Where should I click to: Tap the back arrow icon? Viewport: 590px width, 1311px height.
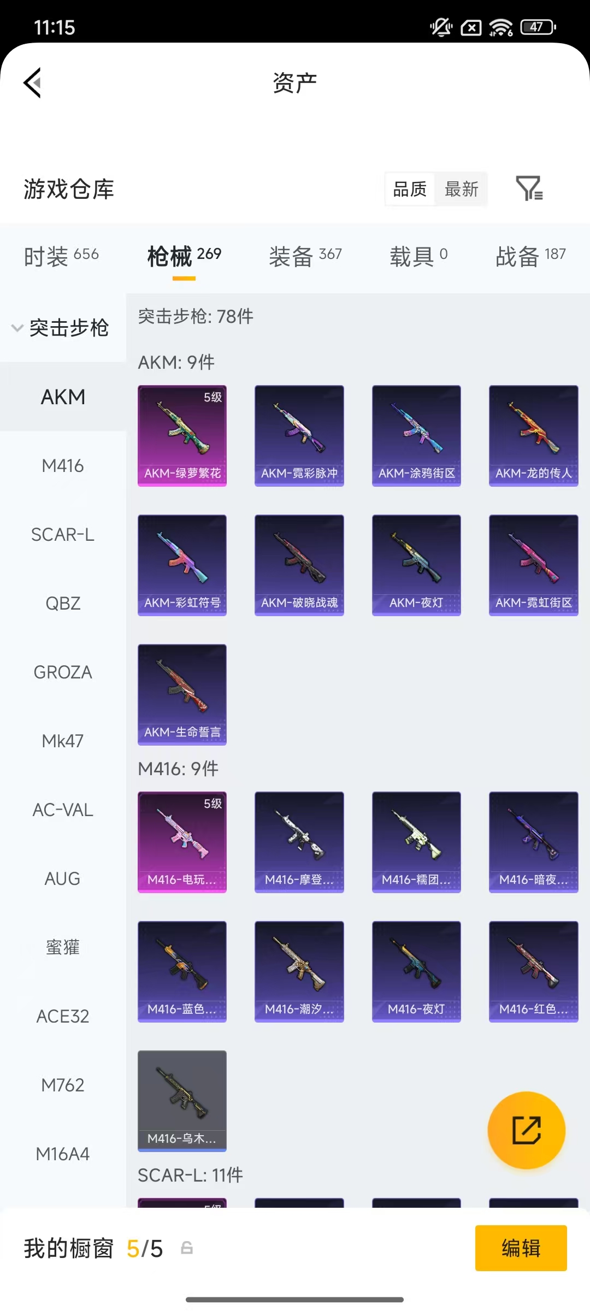[x=33, y=83]
